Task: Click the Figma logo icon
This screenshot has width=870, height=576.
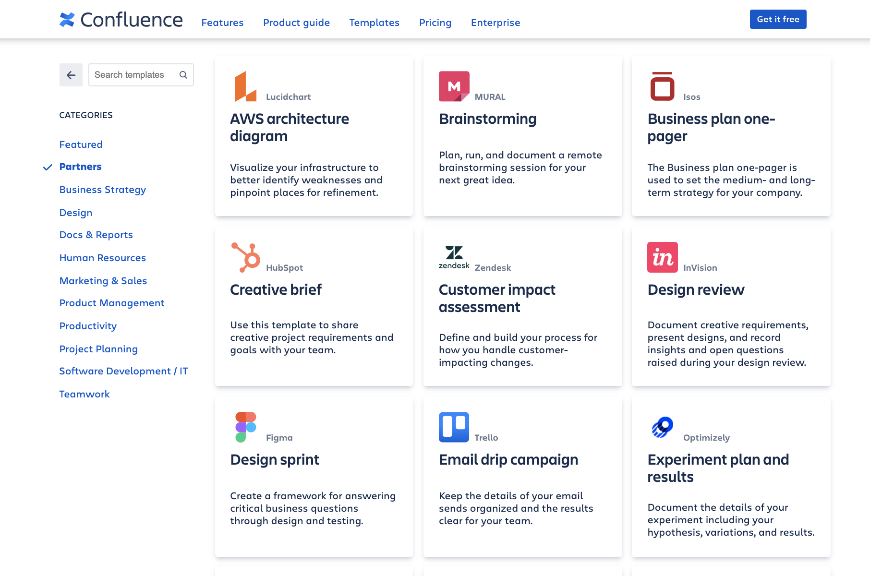Action: [x=245, y=427]
